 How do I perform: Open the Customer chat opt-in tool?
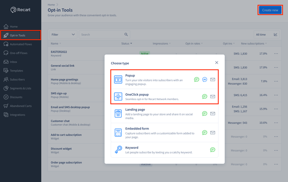tap(60, 121)
